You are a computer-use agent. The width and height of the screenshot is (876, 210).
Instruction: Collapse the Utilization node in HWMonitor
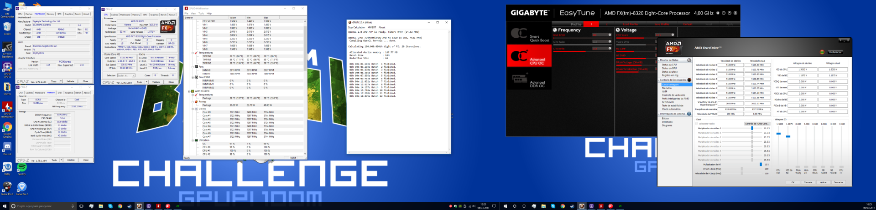coord(193,140)
